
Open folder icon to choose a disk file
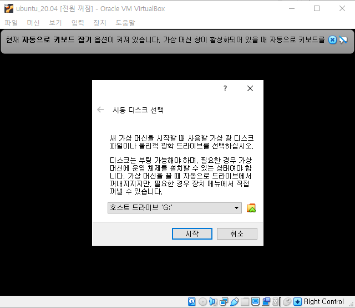click(x=251, y=208)
